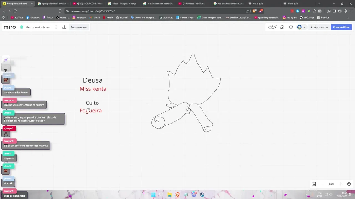This screenshot has height=199, width=355.
Task: Click the Brave Shields lion icon
Action: (x=254, y=11)
